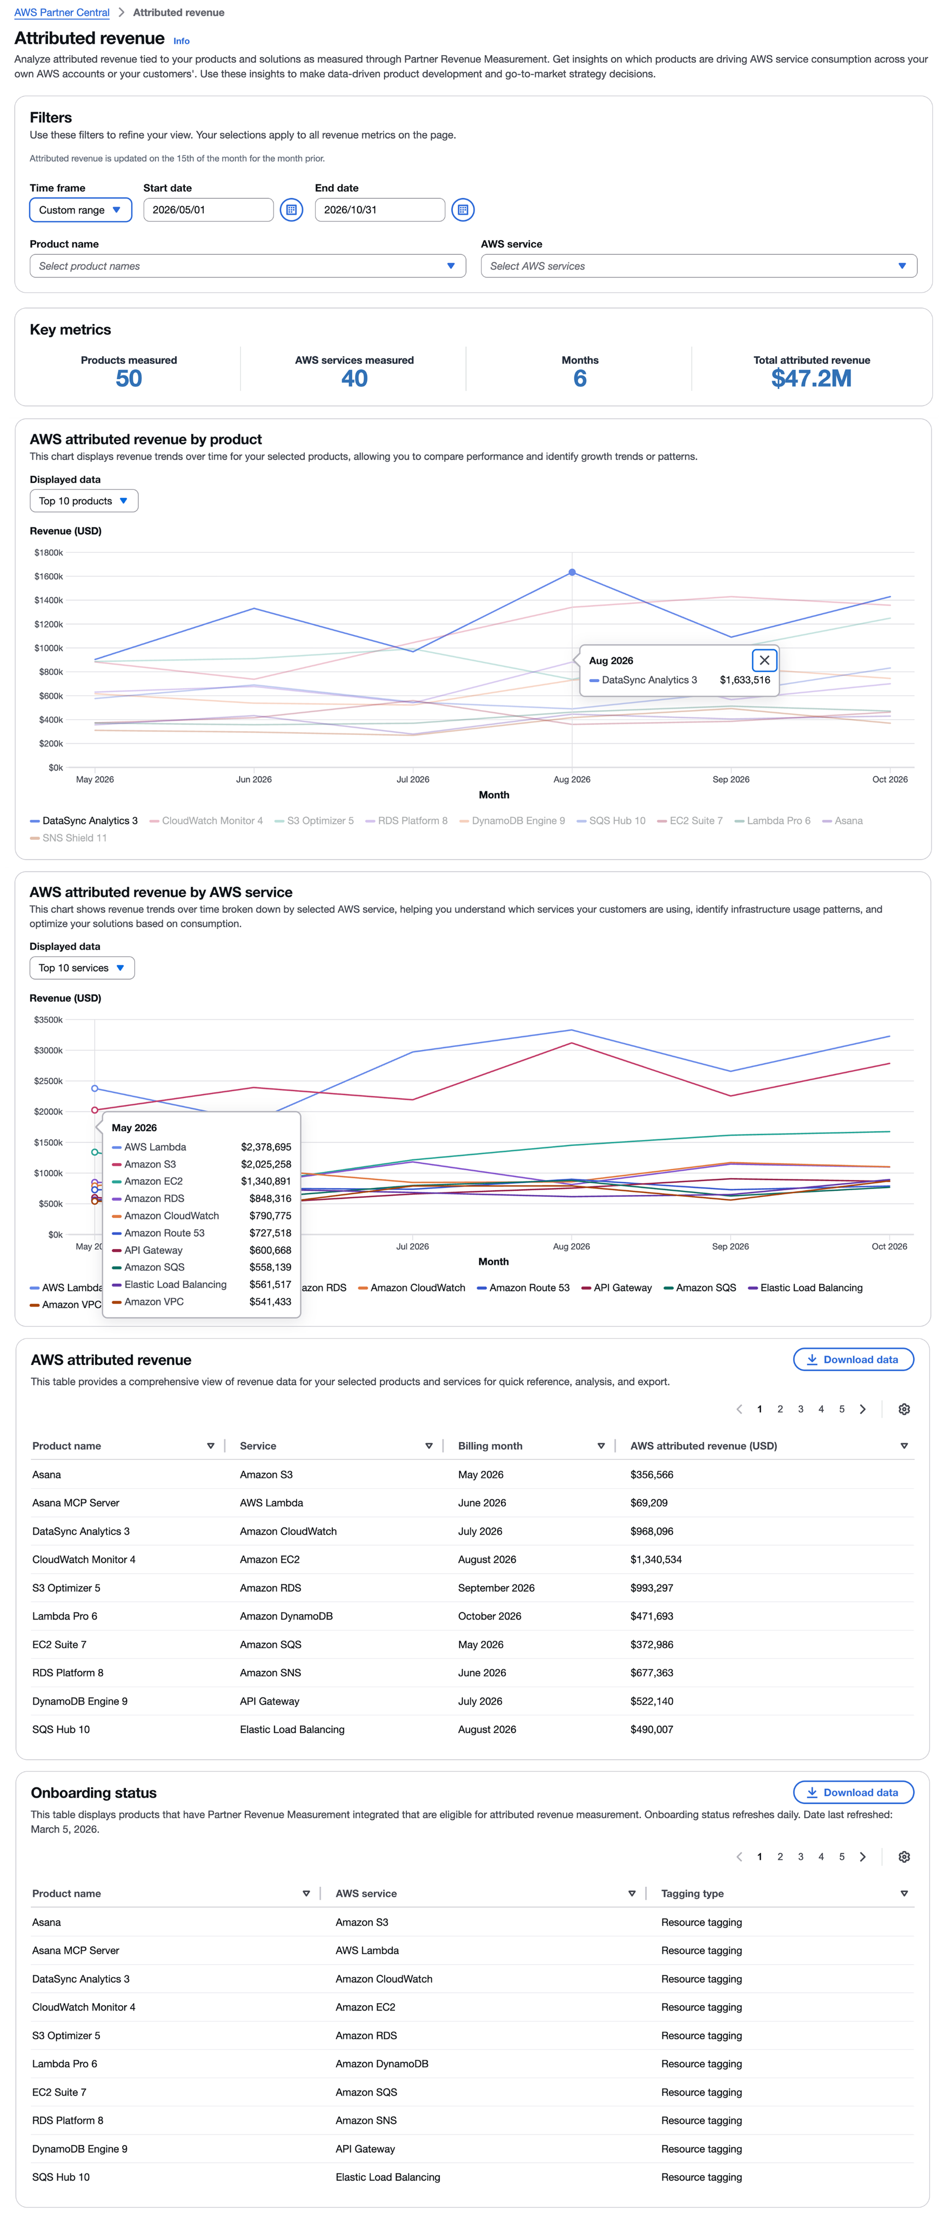Screen dimensions: 944x2215
Task: Click the Products measured value 50
Action: pos(129,379)
